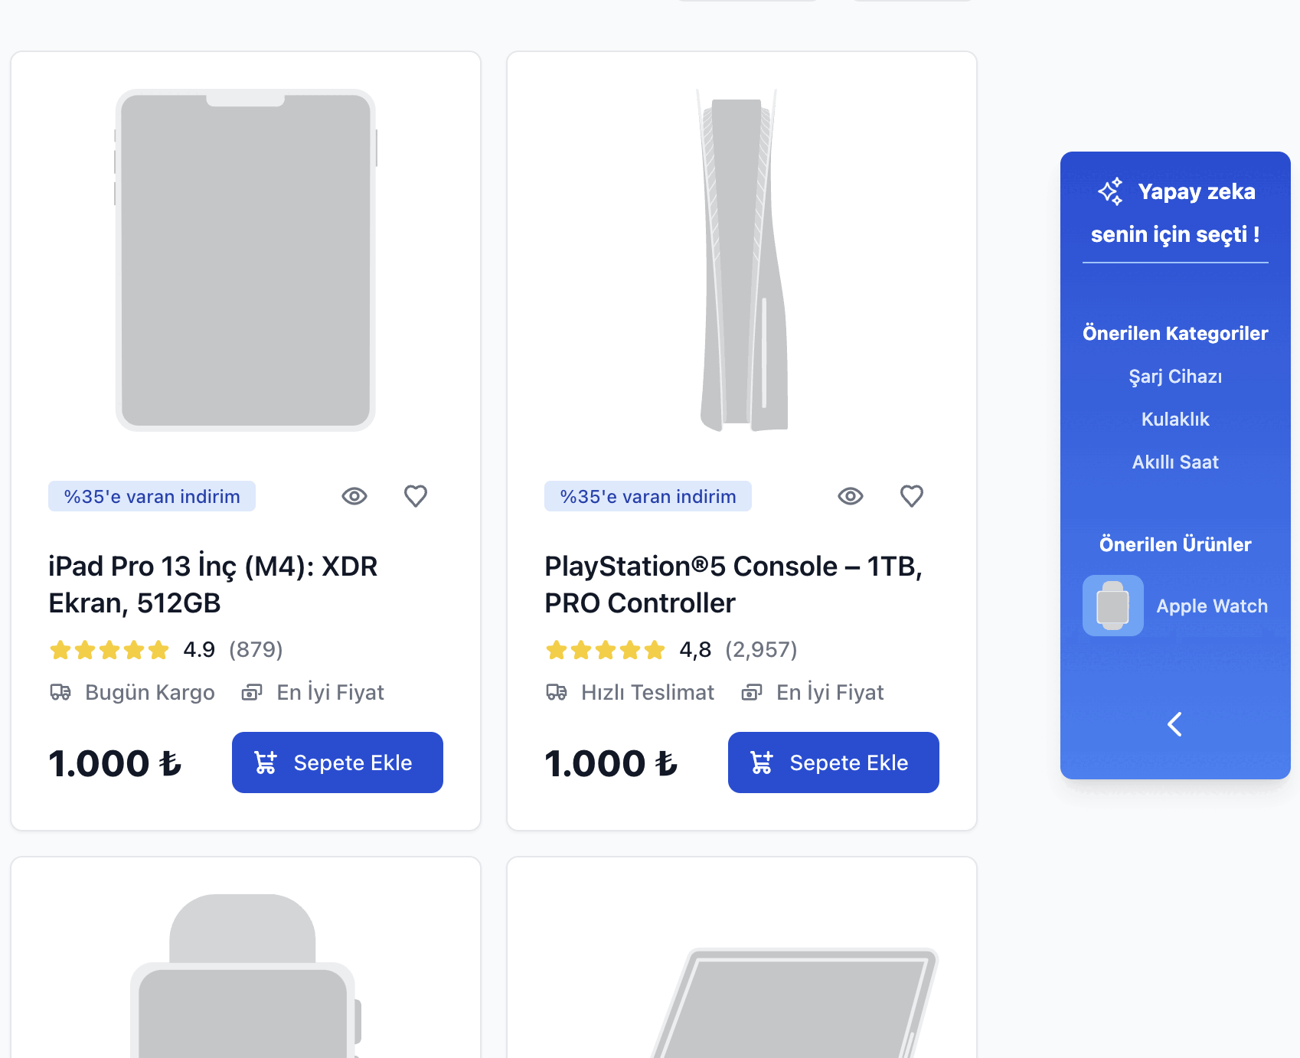Open quick view eye icon on PlayStation 5 card
This screenshot has width=1300, height=1058.
[x=850, y=496]
